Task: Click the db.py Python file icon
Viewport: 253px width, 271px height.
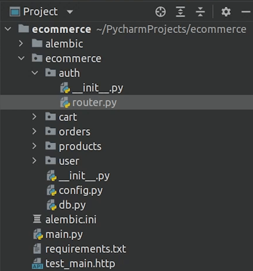Action: [52, 205]
